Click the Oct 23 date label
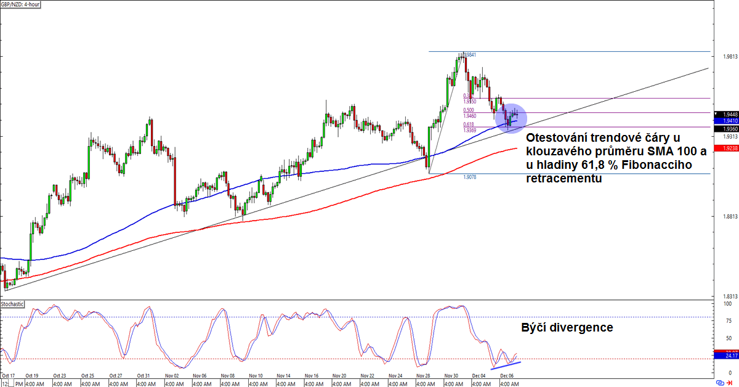 60,375
